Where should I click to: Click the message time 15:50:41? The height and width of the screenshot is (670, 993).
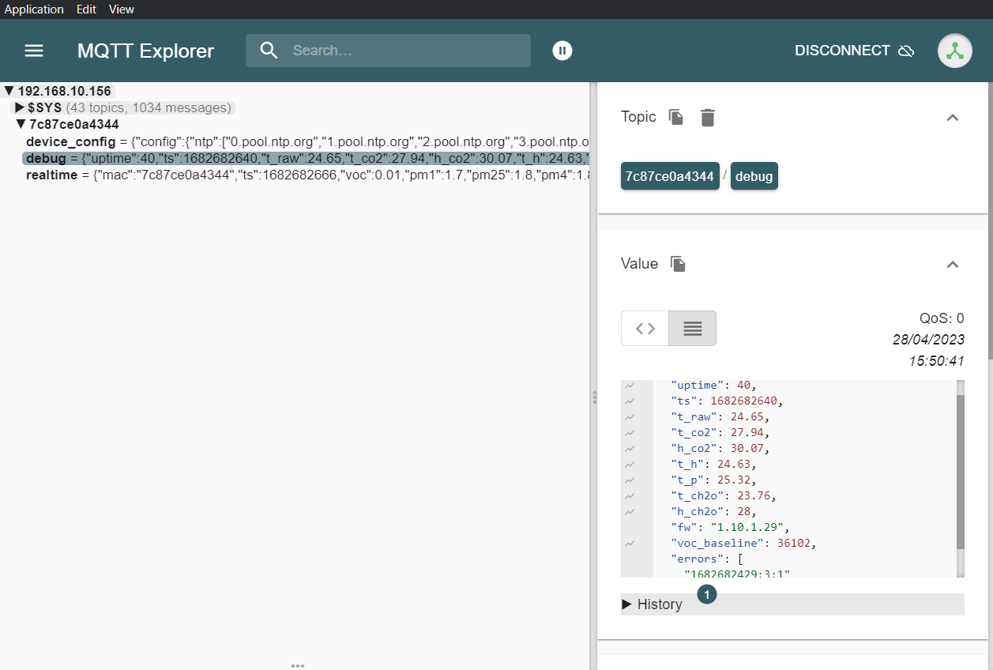point(937,361)
